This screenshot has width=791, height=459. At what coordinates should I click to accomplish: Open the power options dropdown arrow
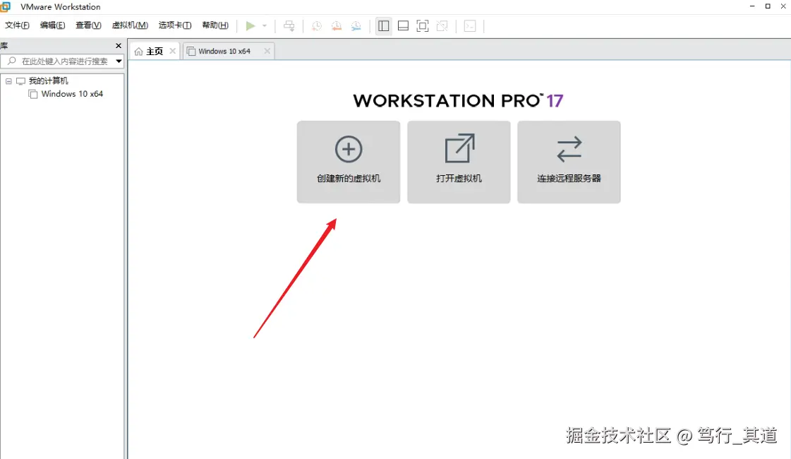click(265, 25)
